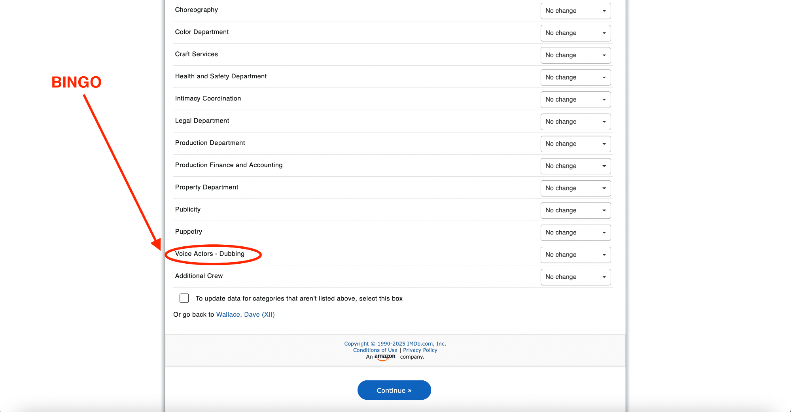
Task: Expand the Color Department dropdown
Action: click(575, 33)
